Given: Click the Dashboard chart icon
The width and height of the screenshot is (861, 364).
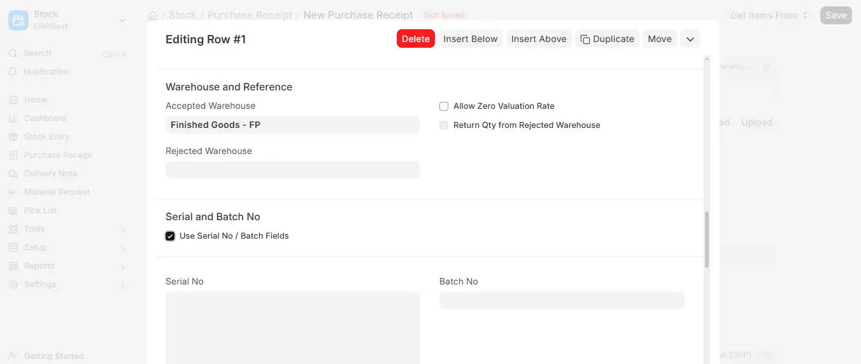Looking at the screenshot, I should point(13,118).
